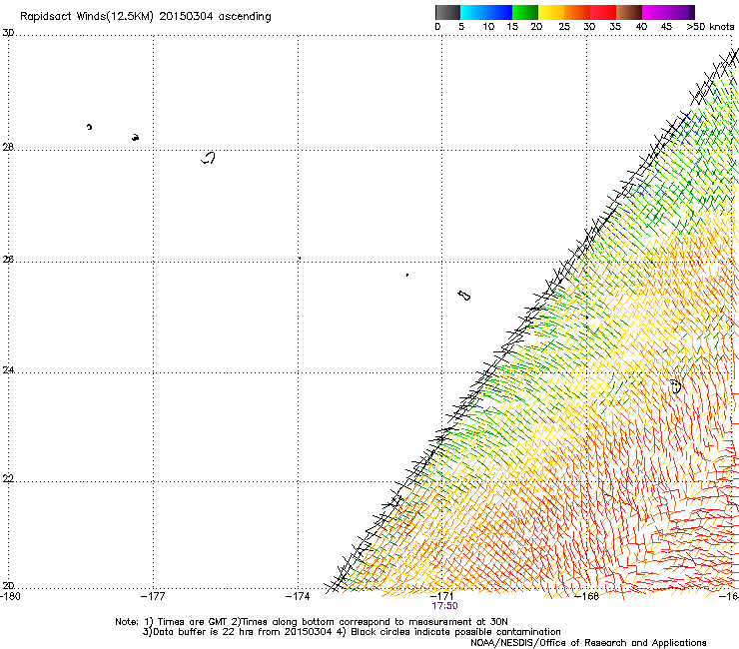Pick the brown 35-40 knots legend segment

(x=629, y=12)
